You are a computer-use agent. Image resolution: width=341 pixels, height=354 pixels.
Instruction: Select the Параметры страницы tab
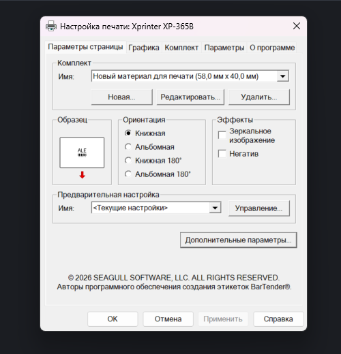click(85, 47)
